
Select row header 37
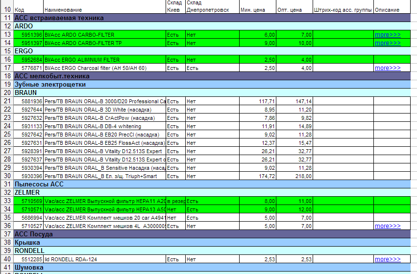coord(7,234)
